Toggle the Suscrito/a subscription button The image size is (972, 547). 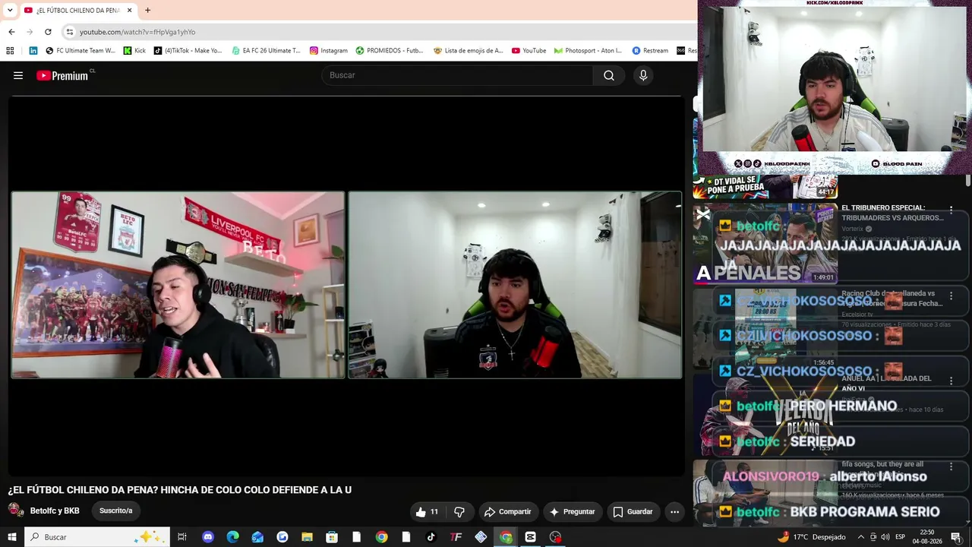[115, 511]
